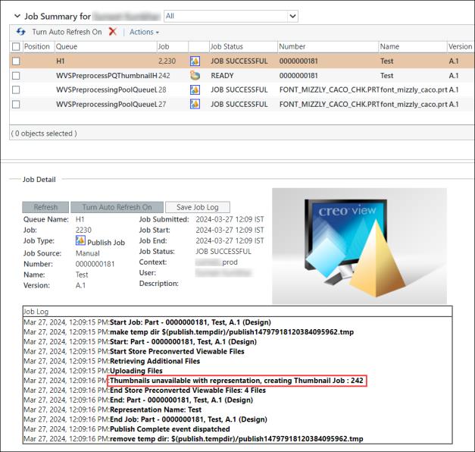Click the Save Job Log button
This screenshot has height=452, width=475.
pos(198,207)
